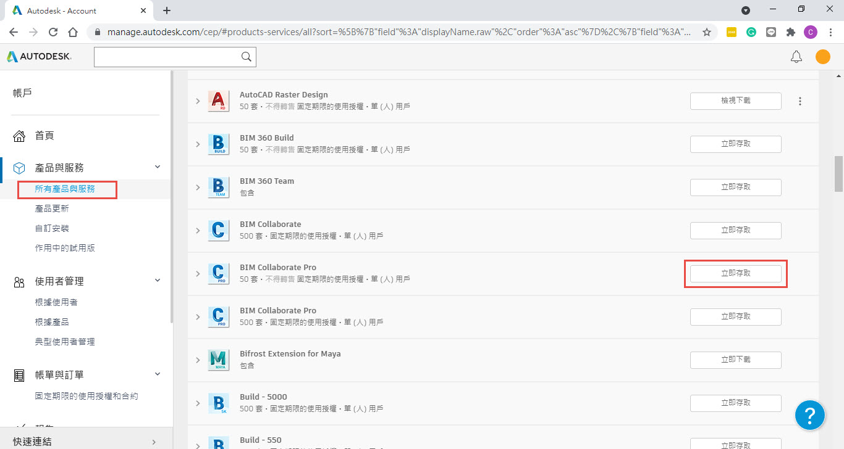Click the 50 套 BIM Collaborate Pro icon
This screenshot has height=449, width=844.
tap(218, 273)
